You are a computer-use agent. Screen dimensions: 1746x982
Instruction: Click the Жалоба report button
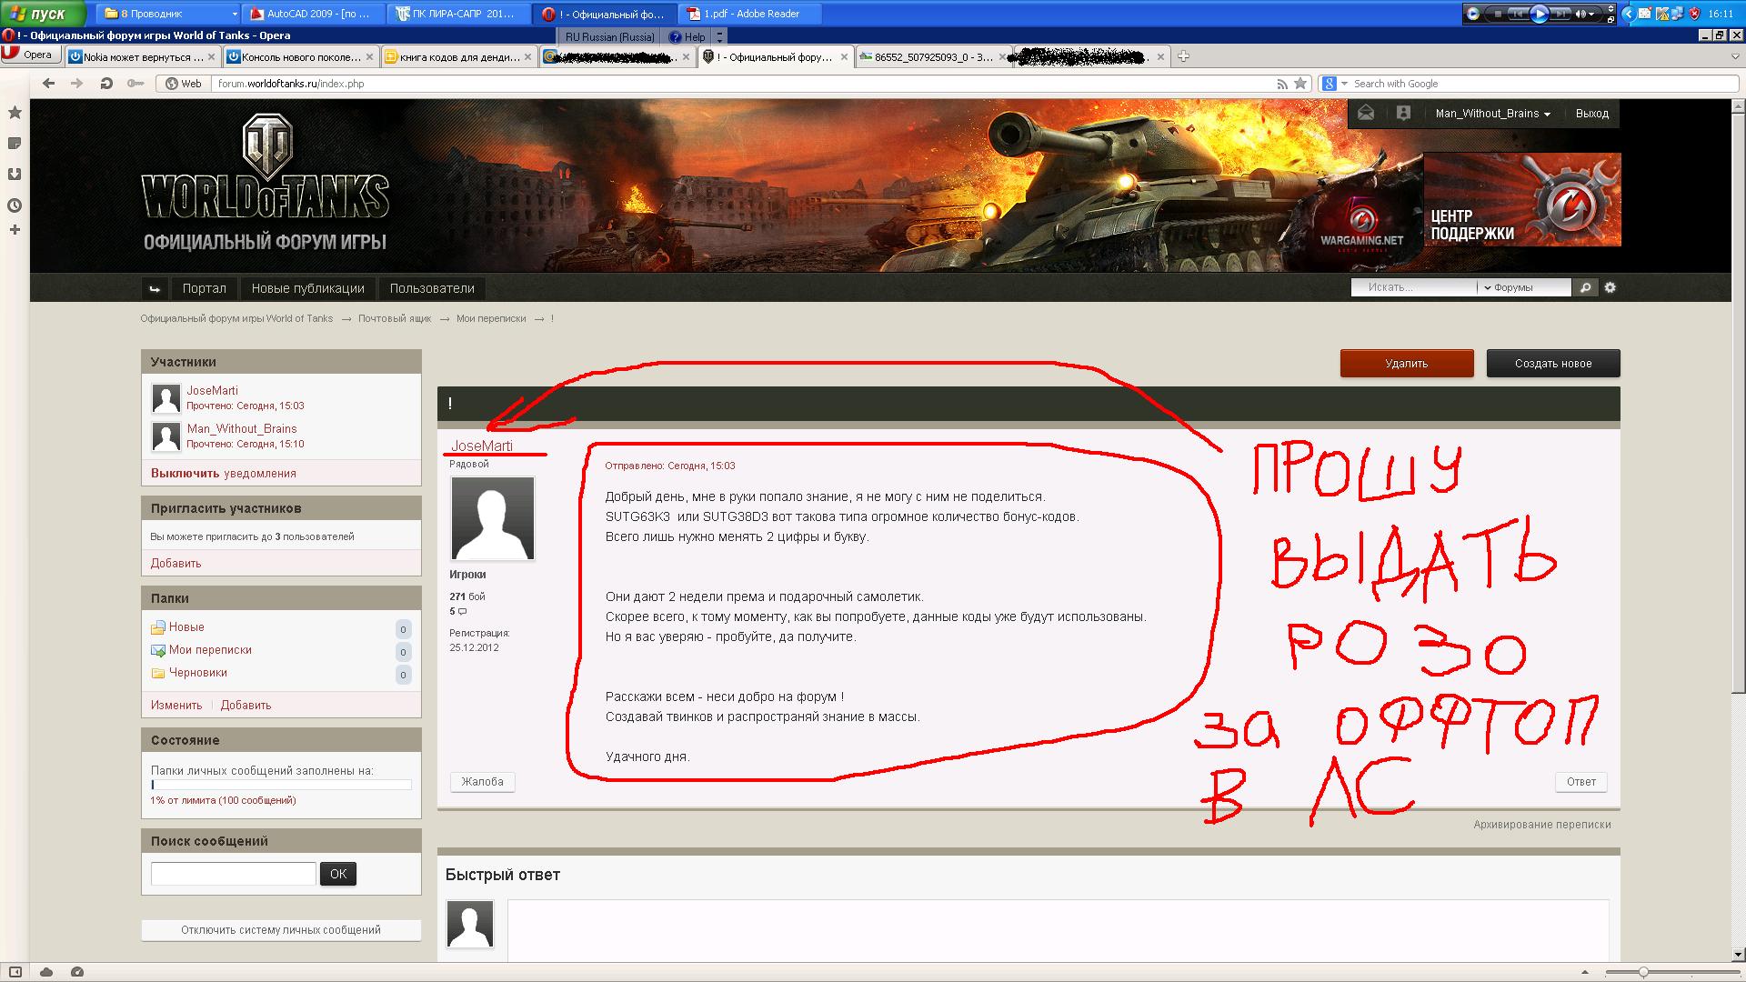pos(482,782)
